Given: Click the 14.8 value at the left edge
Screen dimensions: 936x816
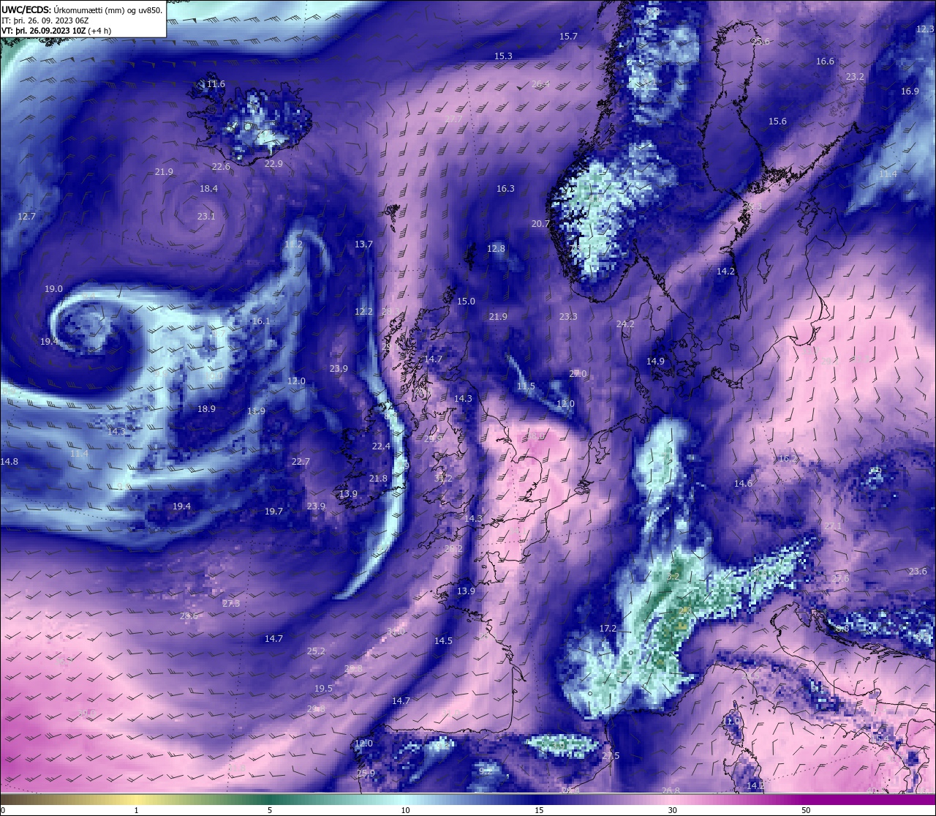Looking at the screenshot, I should (x=9, y=462).
